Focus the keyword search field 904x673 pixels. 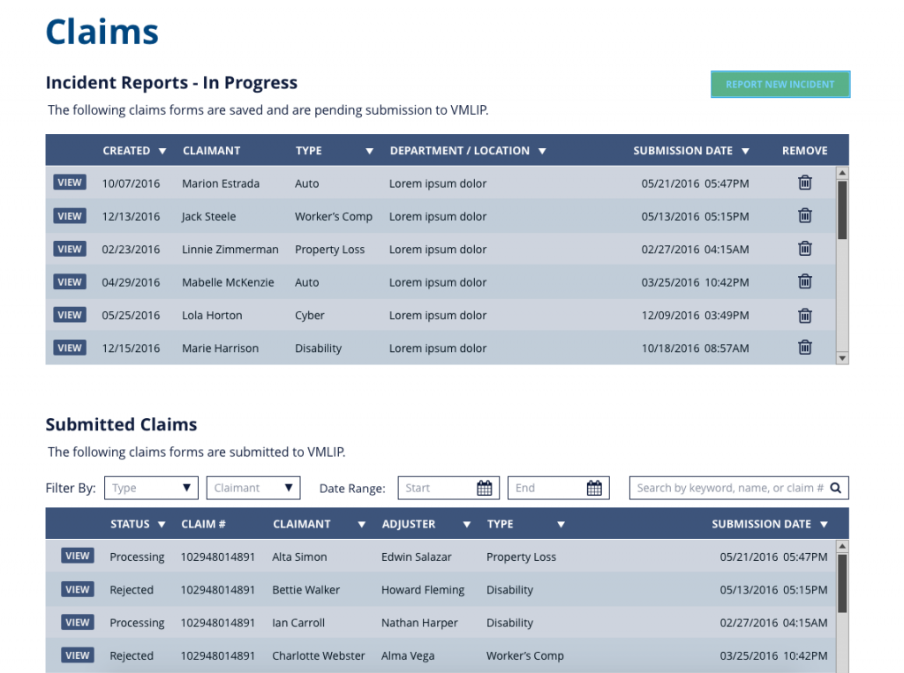(x=739, y=488)
